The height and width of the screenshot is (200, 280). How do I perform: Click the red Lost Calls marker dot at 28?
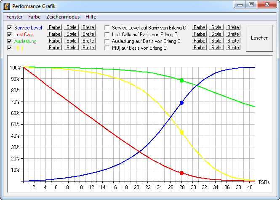(x=181, y=173)
